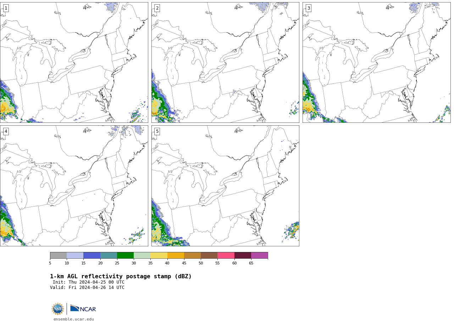Image resolution: width=454 pixels, height=323 pixels.
Task: Open ensemble member 2 reflectivity map
Action: 225,62
